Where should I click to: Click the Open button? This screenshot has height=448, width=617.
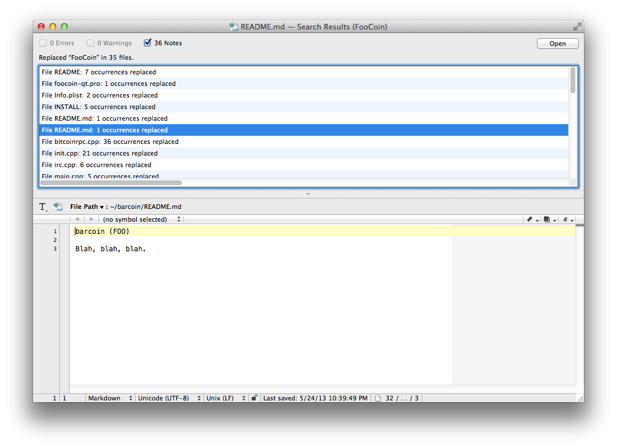pos(558,44)
